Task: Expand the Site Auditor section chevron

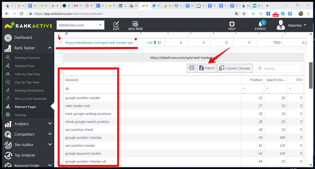Action: (50, 144)
